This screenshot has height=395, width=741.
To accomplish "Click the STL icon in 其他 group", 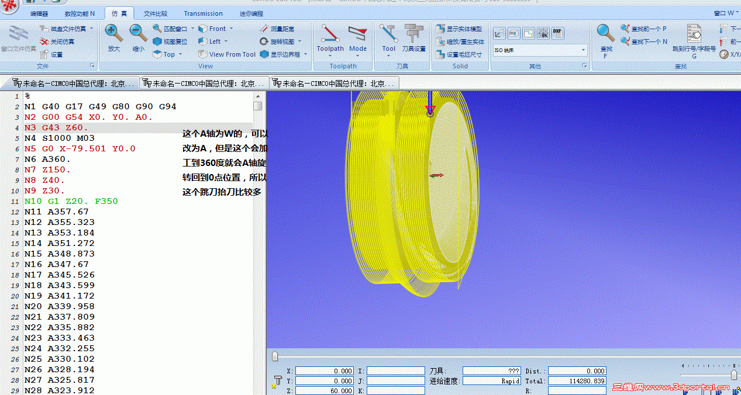I will point(543,33).
